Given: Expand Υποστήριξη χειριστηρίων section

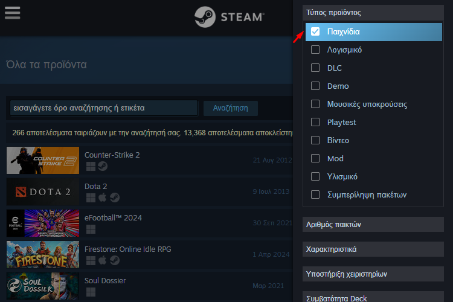Looking at the screenshot, I should click(x=373, y=274).
